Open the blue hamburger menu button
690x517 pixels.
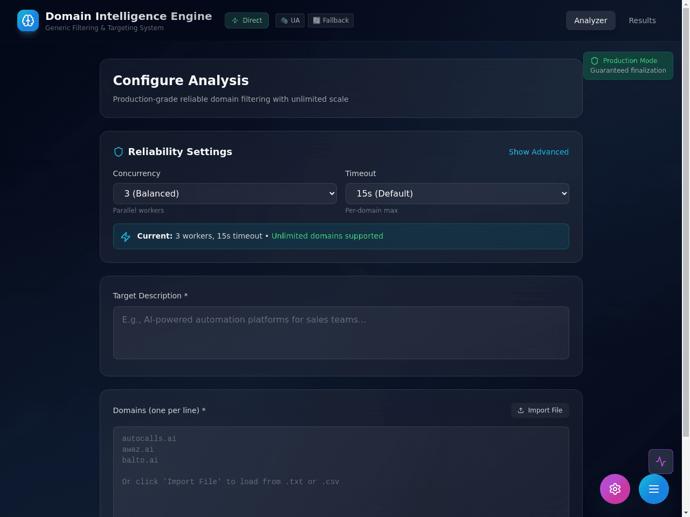[654, 489]
